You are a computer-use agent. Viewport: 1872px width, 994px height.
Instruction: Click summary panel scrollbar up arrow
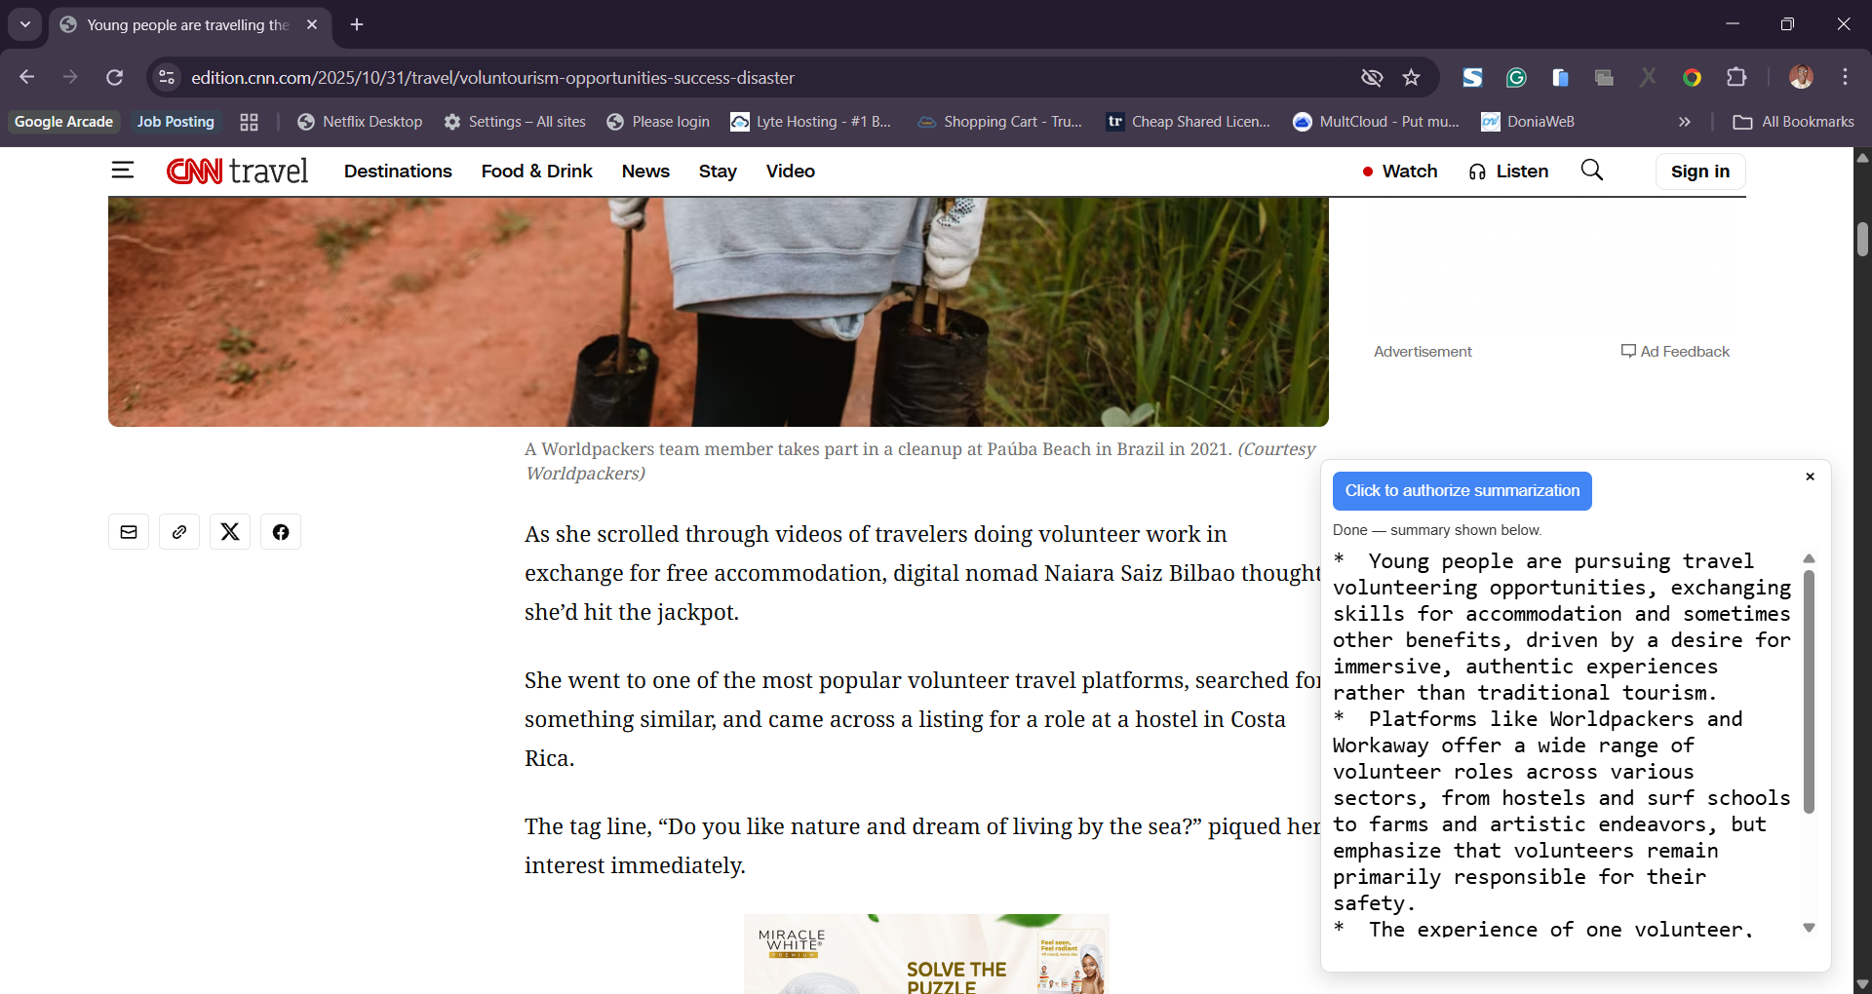tap(1809, 558)
